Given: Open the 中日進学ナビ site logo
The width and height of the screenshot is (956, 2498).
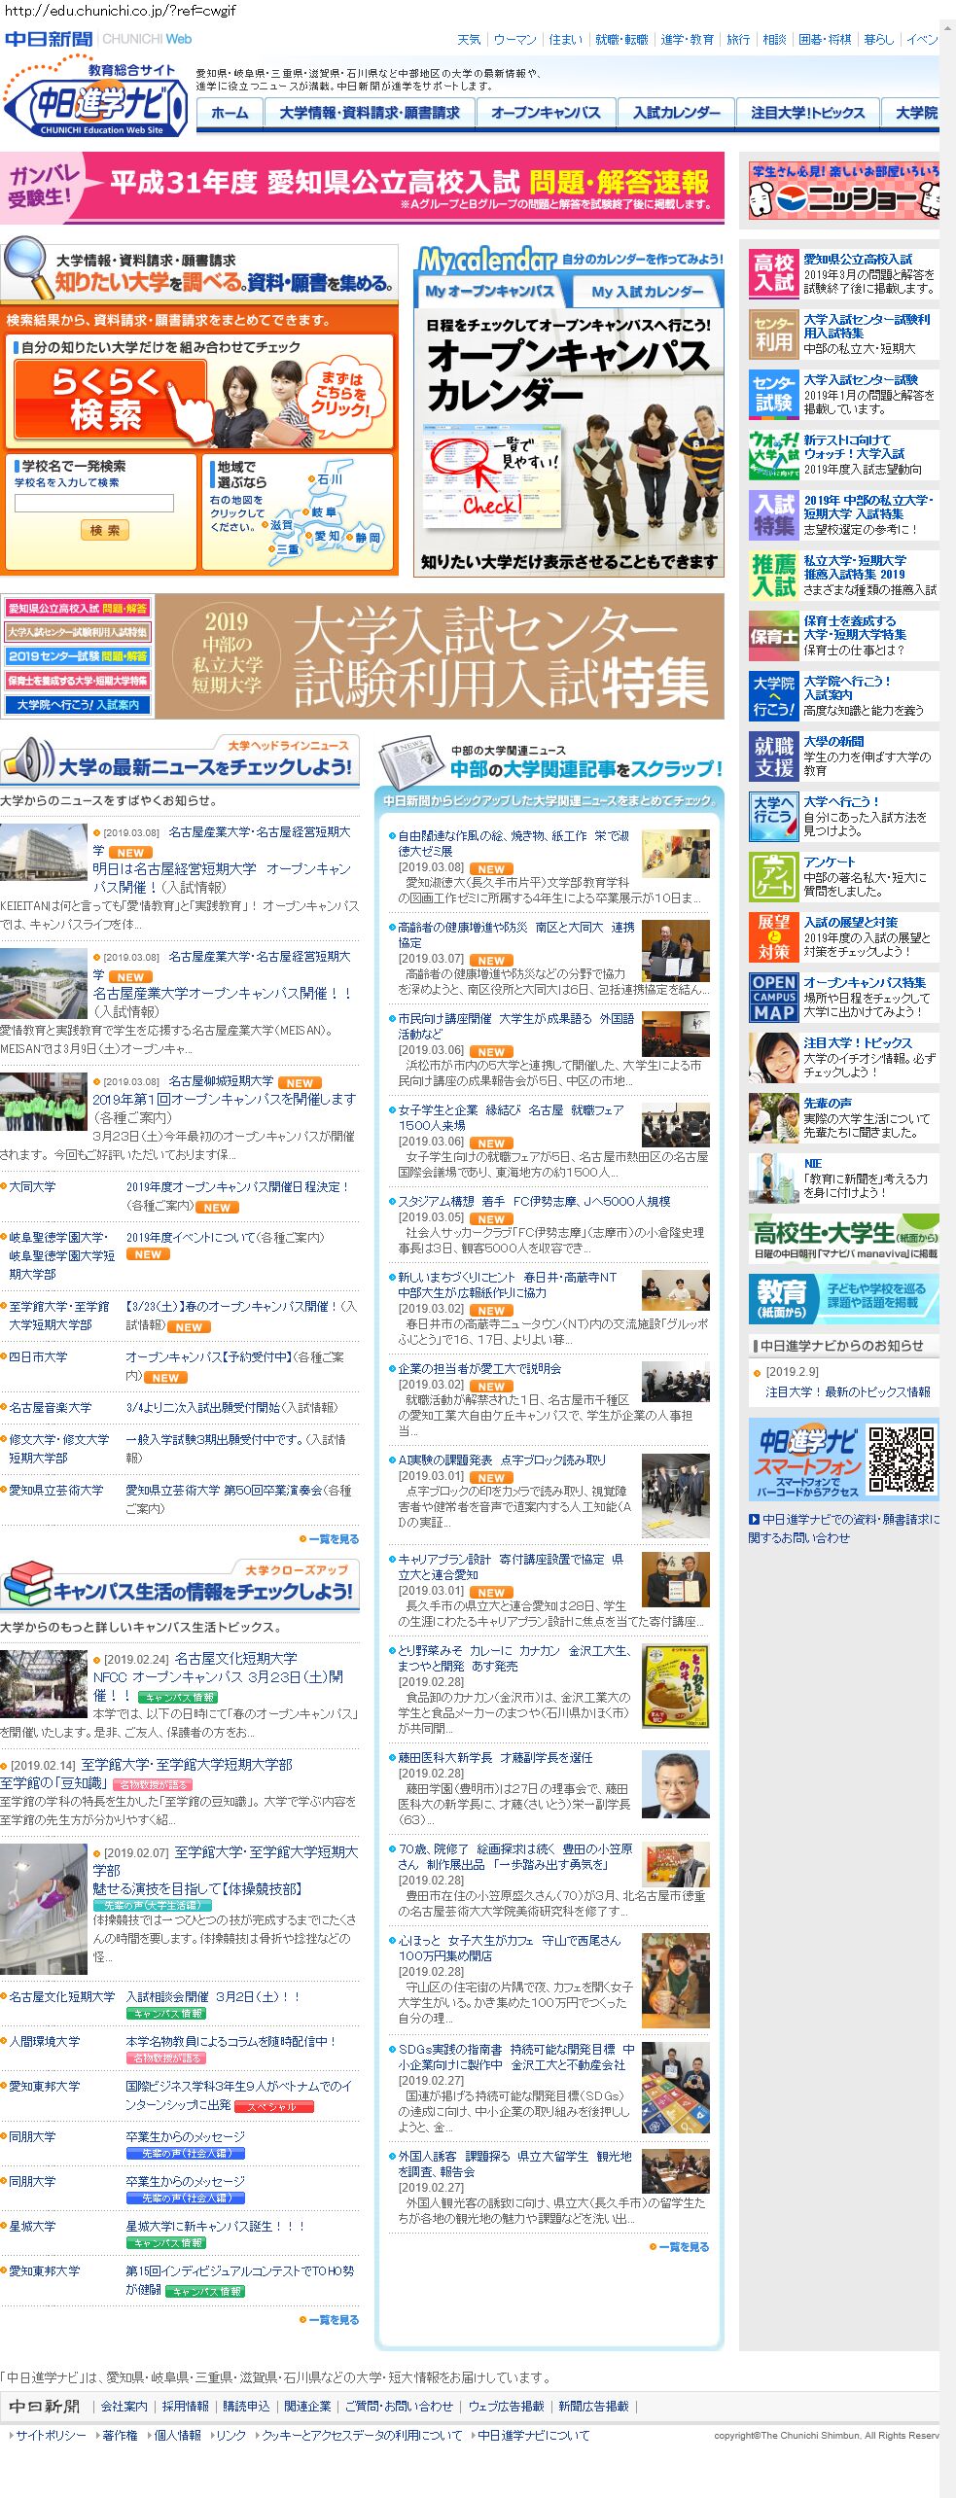Looking at the screenshot, I should click(x=95, y=100).
